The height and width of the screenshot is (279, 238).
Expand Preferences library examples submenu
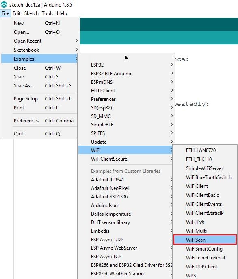(126, 99)
